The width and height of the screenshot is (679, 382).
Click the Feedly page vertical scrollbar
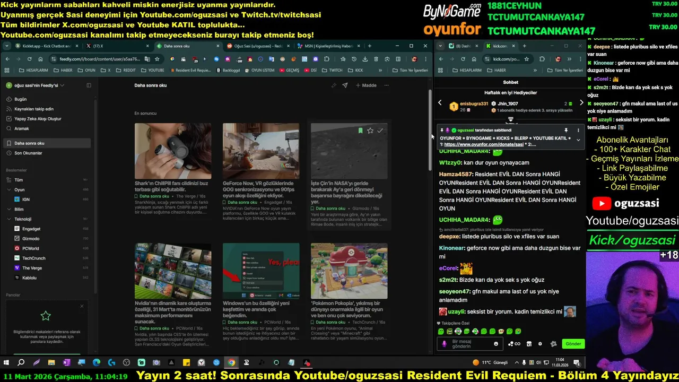tap(430, 130)
